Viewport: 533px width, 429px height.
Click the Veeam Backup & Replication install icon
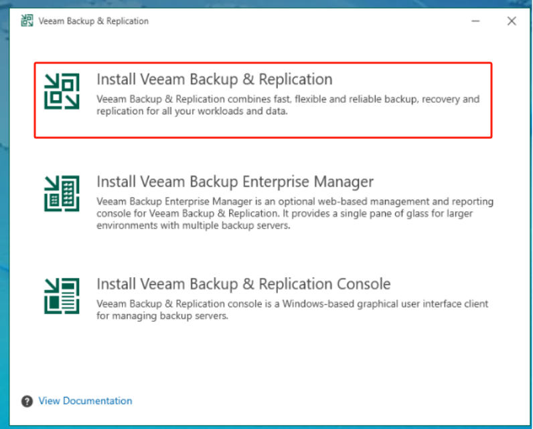point(62,92)
